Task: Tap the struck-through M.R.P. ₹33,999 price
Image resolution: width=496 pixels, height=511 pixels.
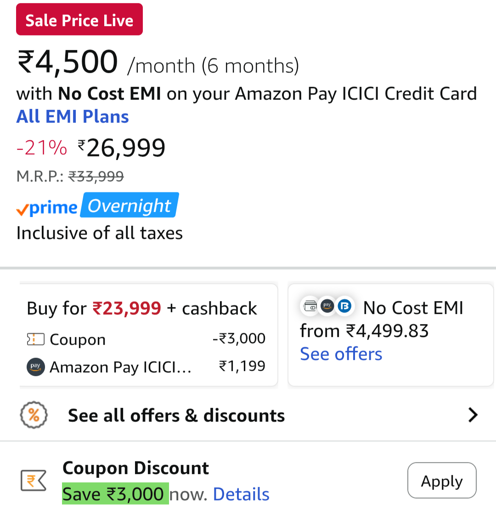Action: (x=96, y=176)
